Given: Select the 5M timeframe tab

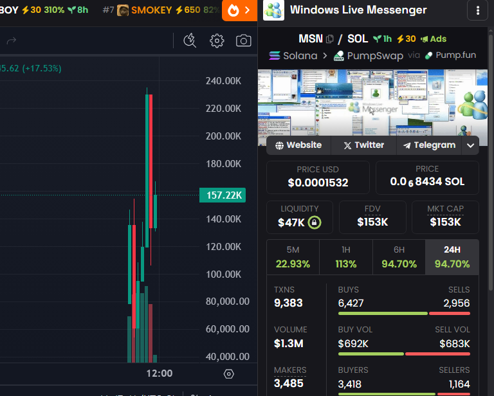Looking at the screenshot, I should (293, 257).
